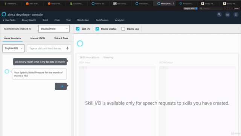Click the Alexa logo ring in header
Image resolution: width=241 pixels, height=136 pixels.
(x=4, y=14)
